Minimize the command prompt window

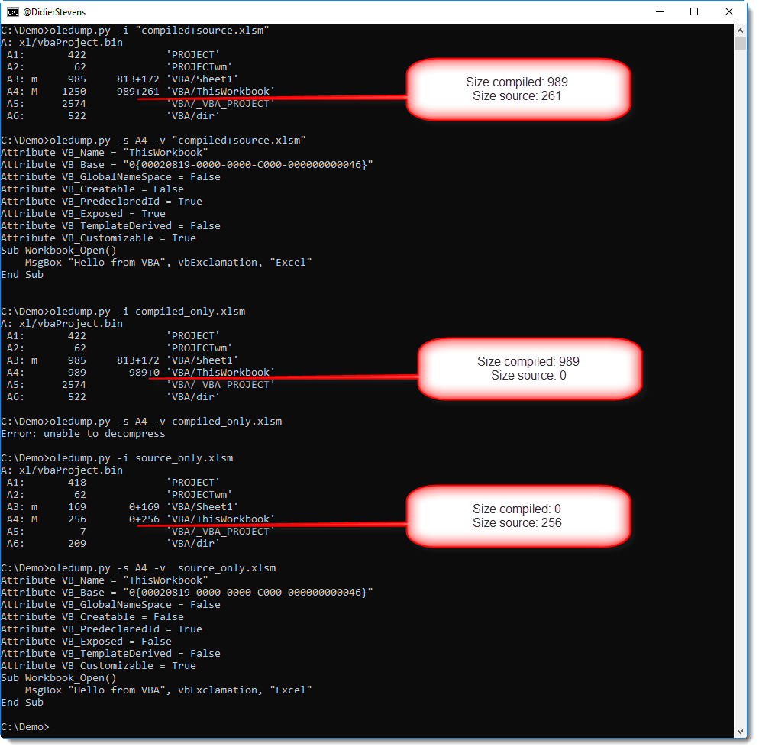(660, 11)
